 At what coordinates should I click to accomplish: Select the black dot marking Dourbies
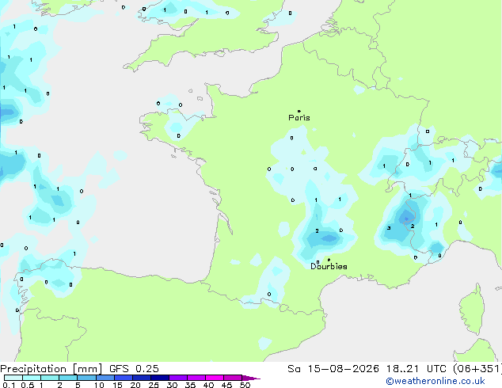[329, 260]
